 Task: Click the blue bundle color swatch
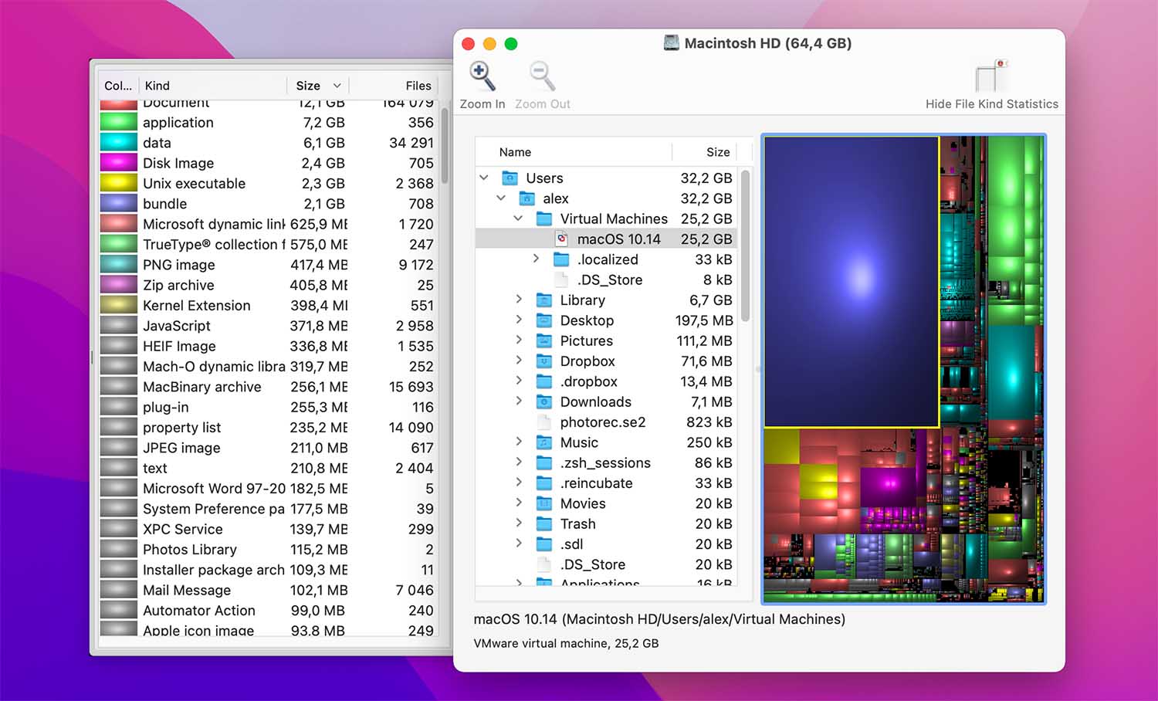click(118, 204)
